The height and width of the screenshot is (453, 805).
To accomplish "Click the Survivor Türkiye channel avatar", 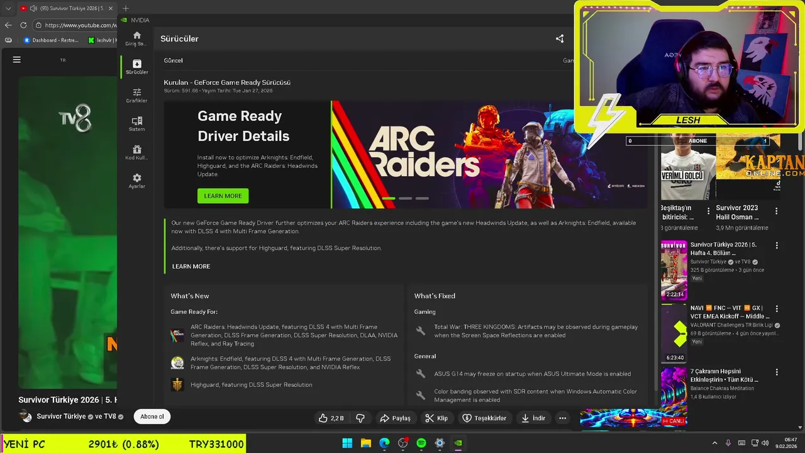I will [x=26, y=417].
